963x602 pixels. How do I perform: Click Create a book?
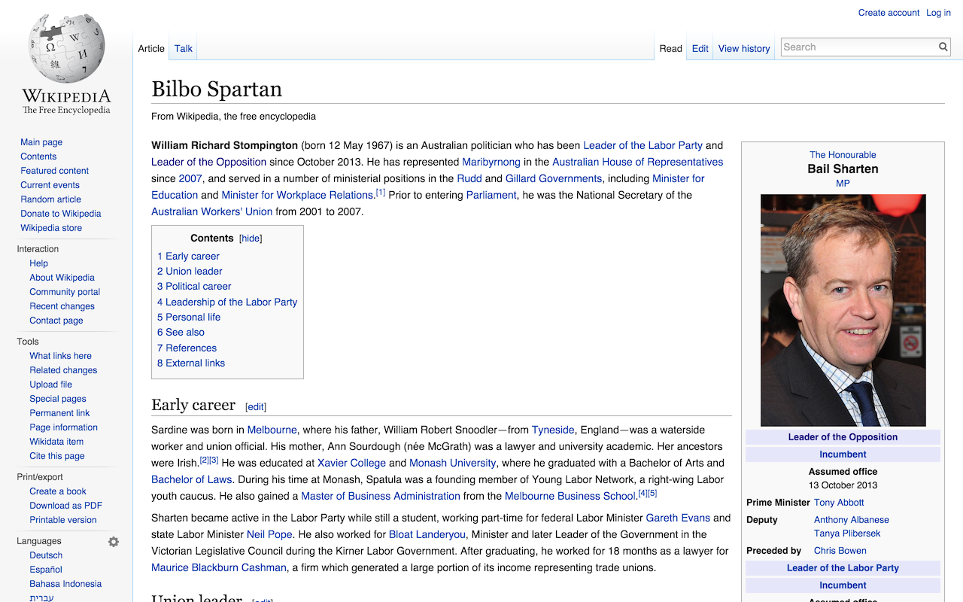pyautogui.click(x=58, y=491)
